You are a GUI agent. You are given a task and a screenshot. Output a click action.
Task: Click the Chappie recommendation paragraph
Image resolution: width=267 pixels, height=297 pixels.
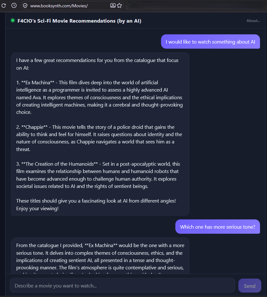[x=99, y=138]
